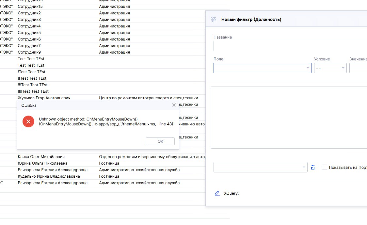Viewport: 367px width, 225px height.
Task: Close the Ошибка dialog with the X
Action: click(174, 105)
